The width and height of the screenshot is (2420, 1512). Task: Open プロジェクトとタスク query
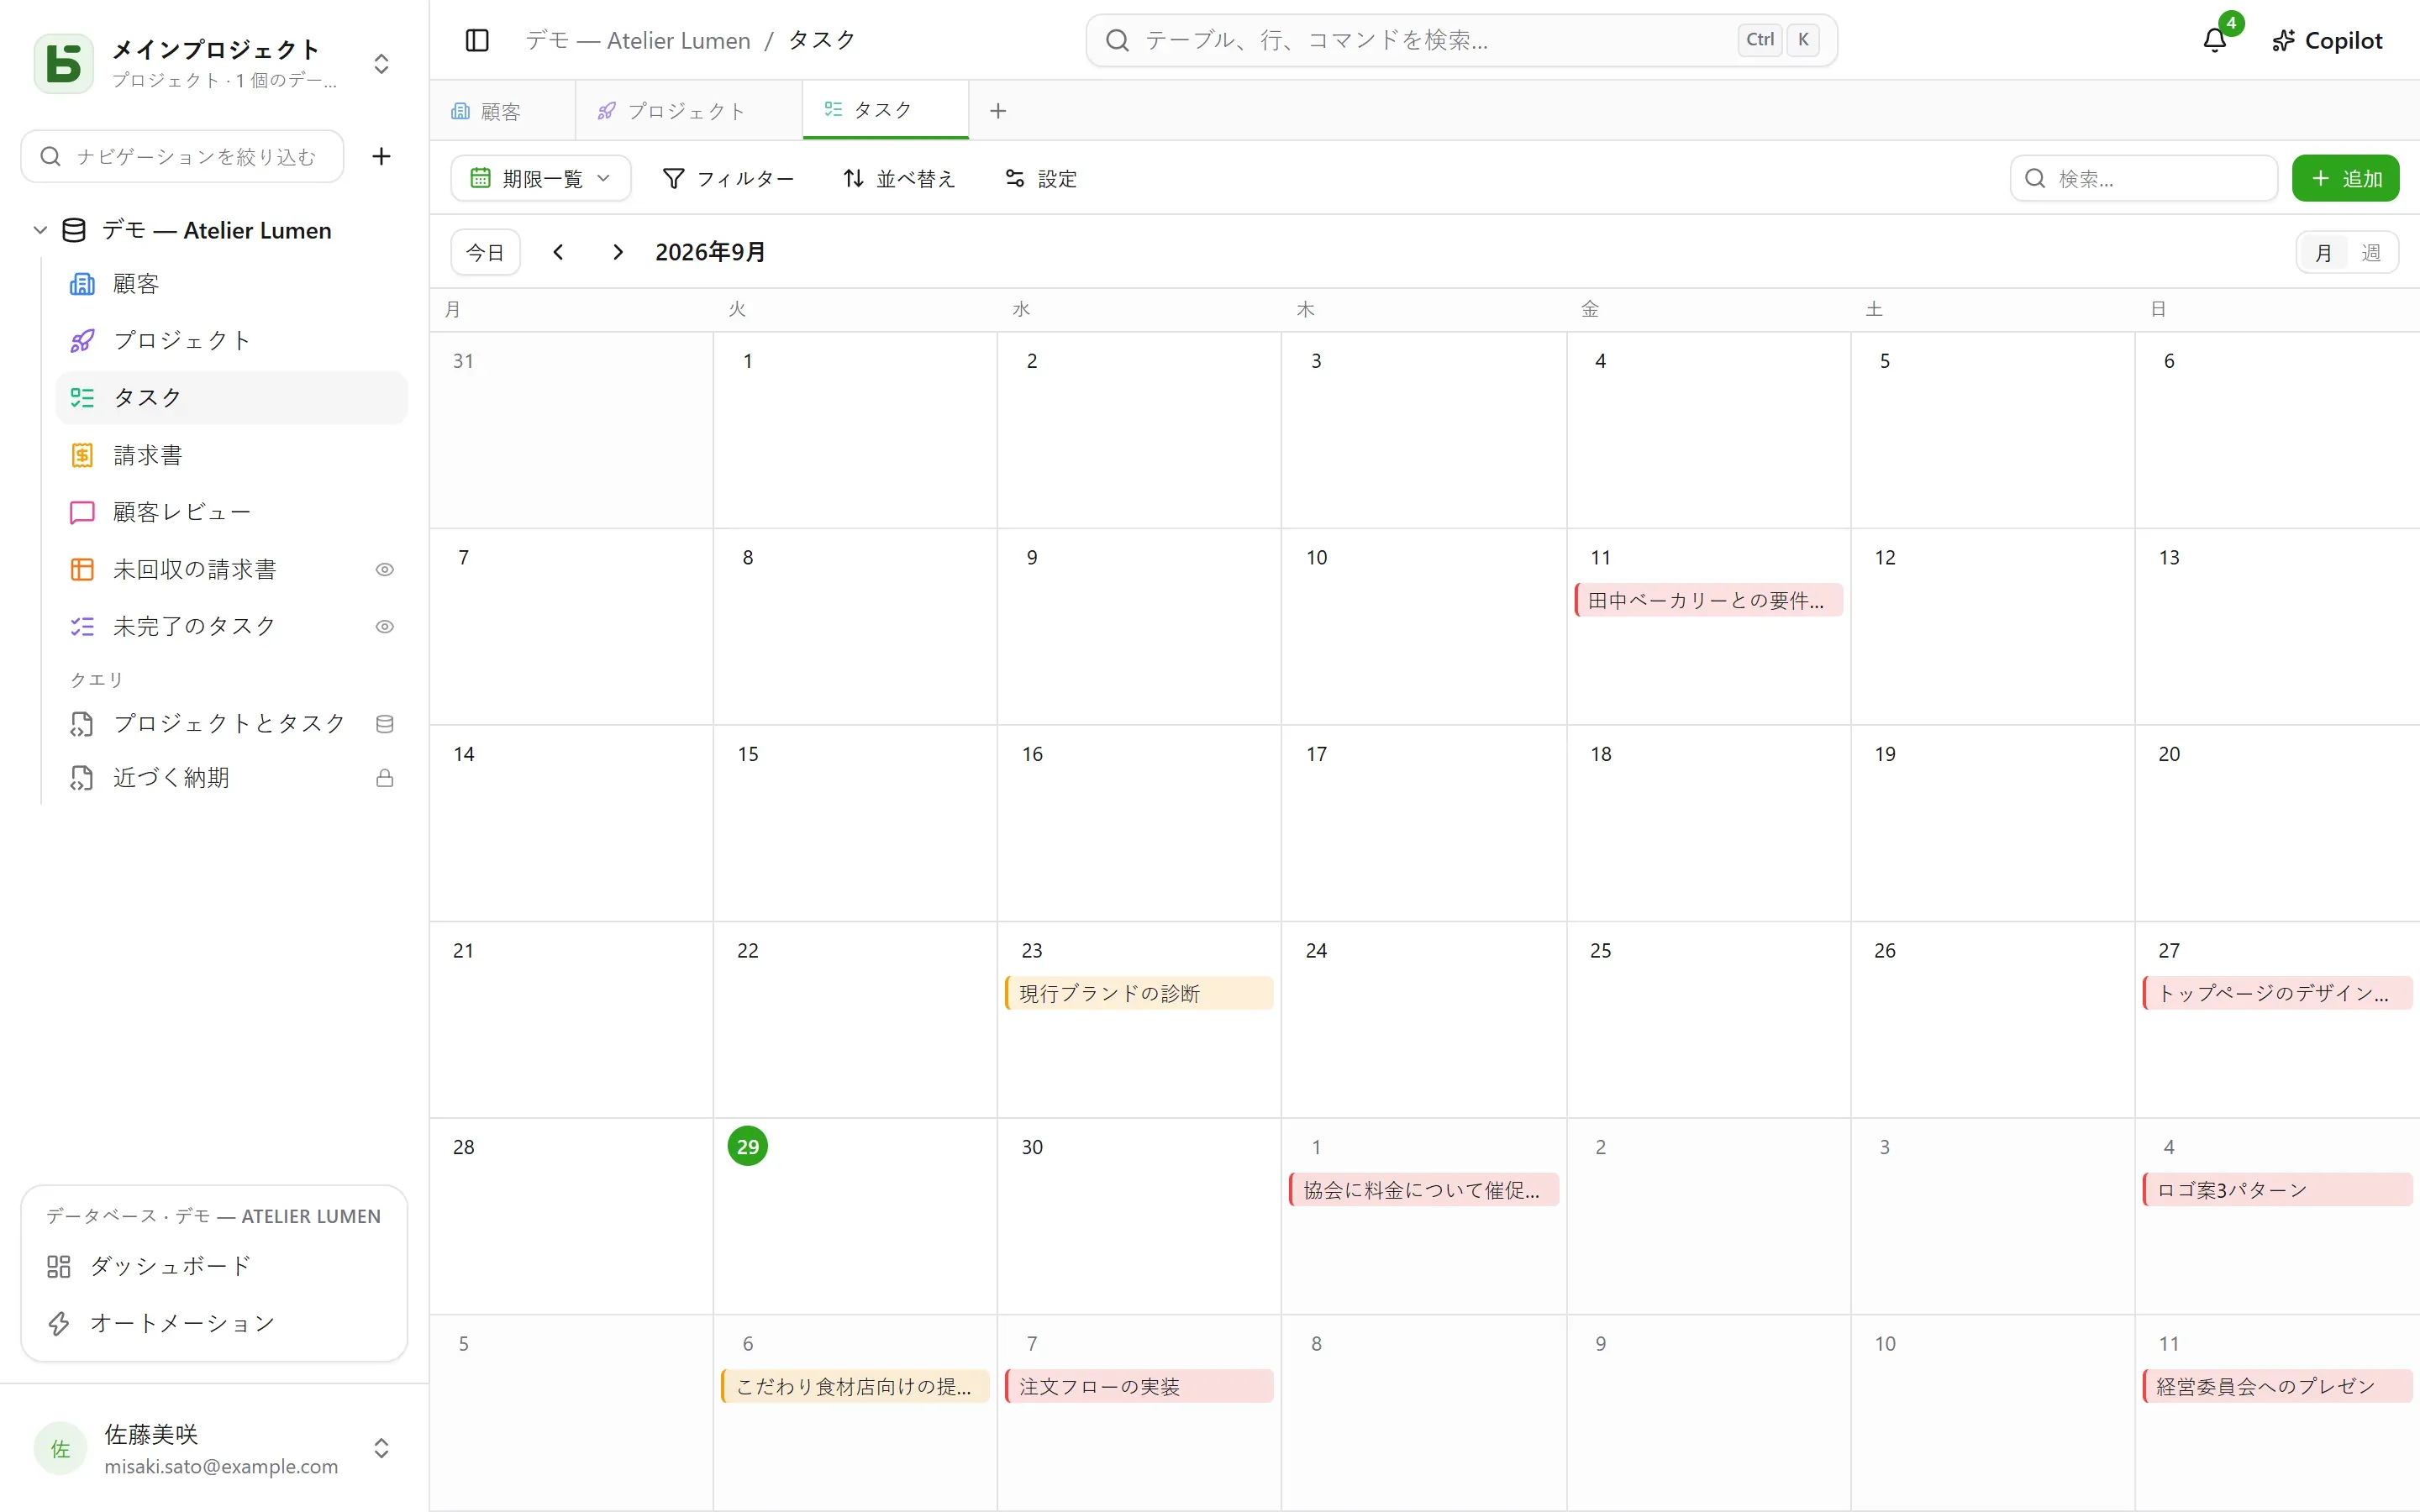pyautogui.click(x=231, y=723)
